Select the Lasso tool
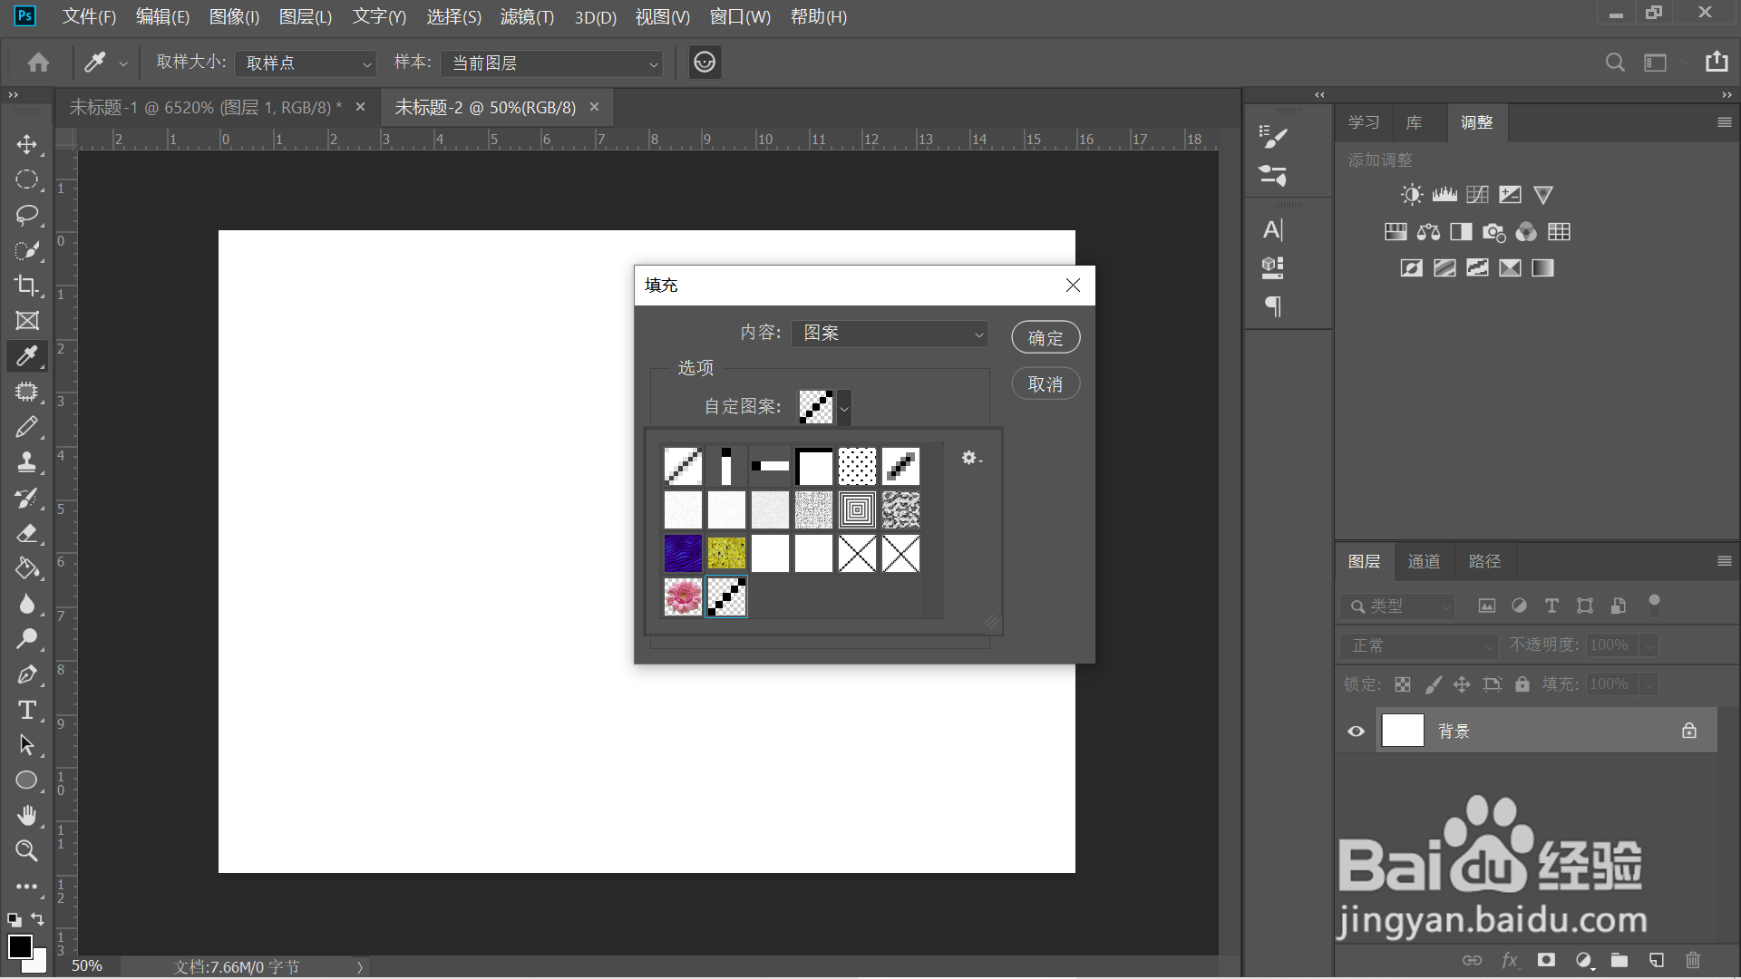 coord(27,215)
